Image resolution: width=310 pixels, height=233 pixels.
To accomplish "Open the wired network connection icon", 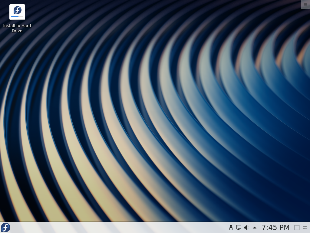I will tap(239, 228).
